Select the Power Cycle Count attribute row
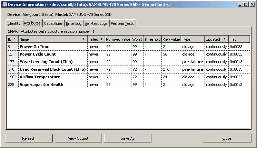Viewport: 257px width, 148px height. (129, 54)
